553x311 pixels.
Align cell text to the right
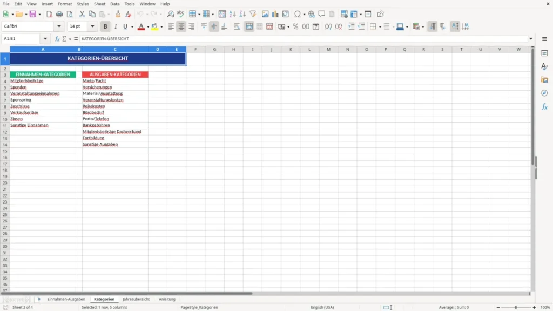[x=192, y=26]
